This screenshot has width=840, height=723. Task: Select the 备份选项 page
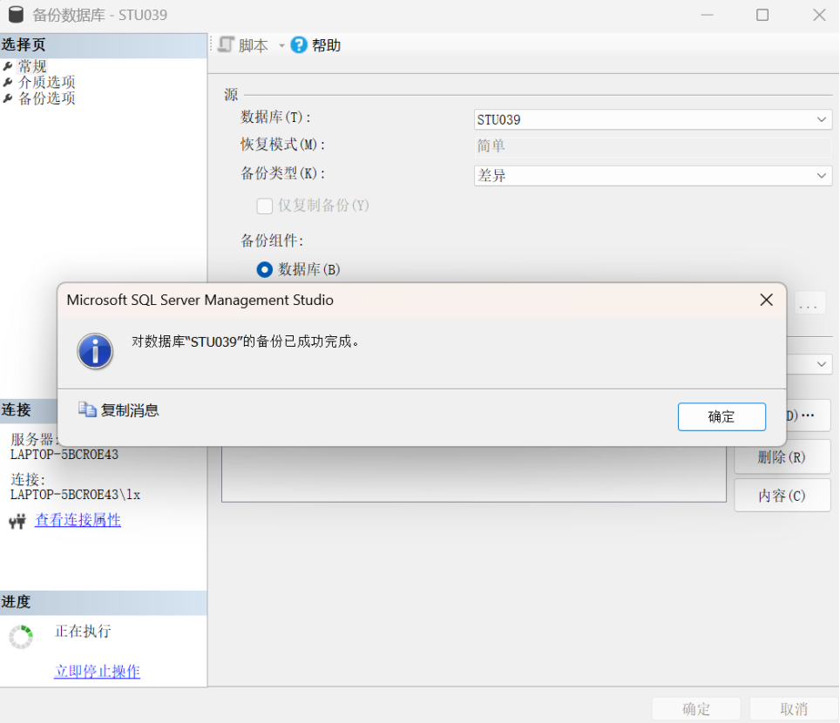pyautogui.click(x=46, y=98)
